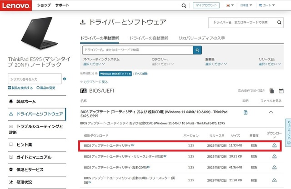Open the country flag dropdown
The image size is (291, 189).
point(230,5)
